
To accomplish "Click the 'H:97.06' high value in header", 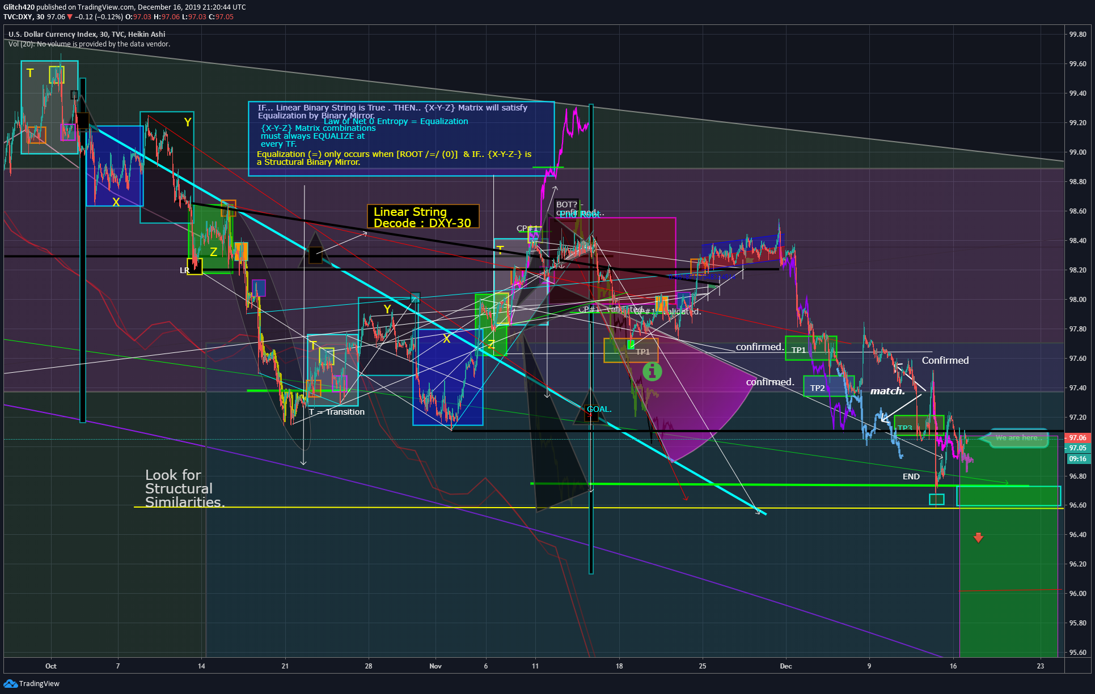I will coord(167,17).
